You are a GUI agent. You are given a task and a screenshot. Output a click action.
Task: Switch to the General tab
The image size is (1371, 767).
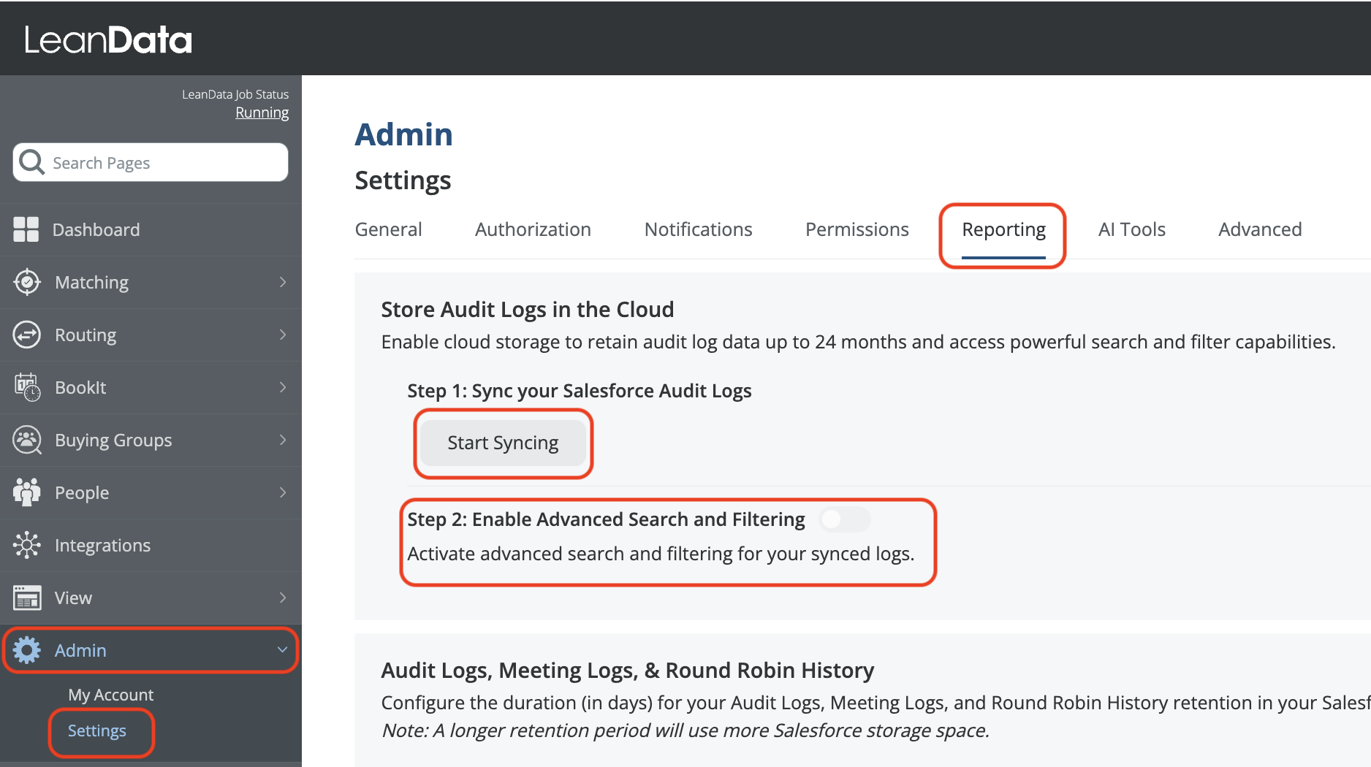388,229
